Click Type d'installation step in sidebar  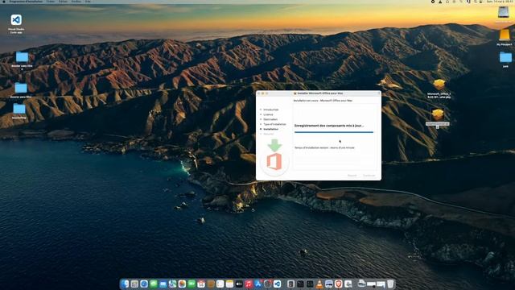coord(274,124)
